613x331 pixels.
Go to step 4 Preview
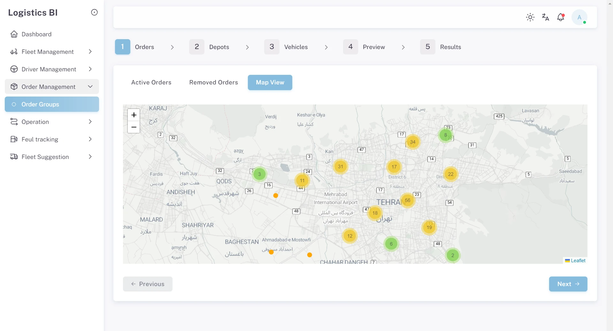click(x=364, y=47)
